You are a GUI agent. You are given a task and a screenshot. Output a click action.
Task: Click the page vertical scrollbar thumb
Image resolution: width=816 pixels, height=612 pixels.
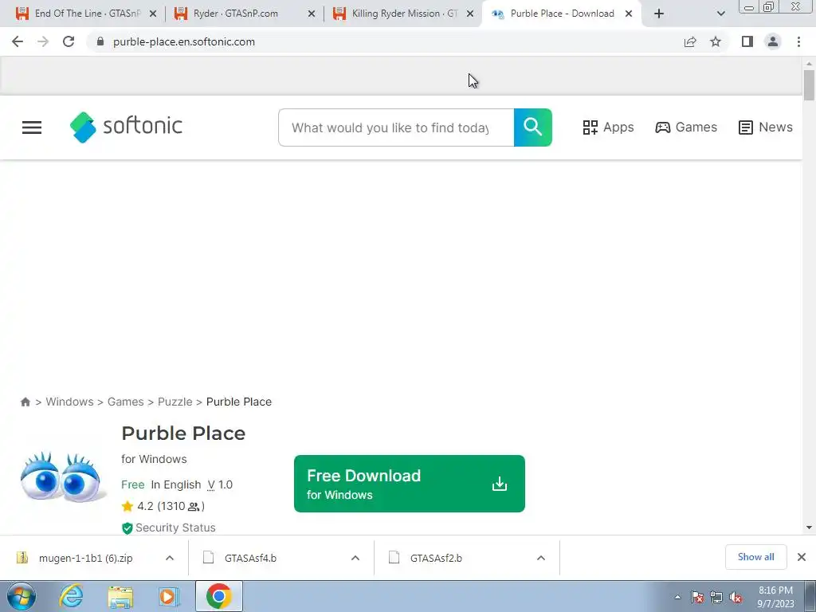(809, 84)
